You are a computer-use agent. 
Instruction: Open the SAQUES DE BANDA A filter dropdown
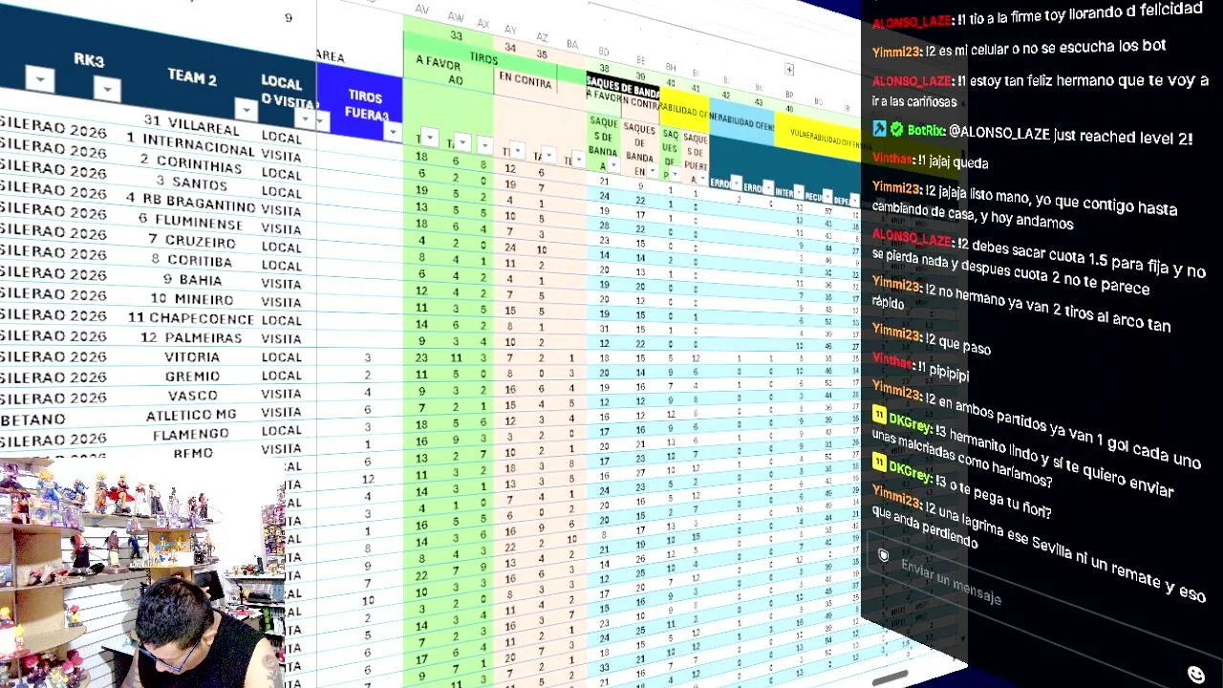pyautogui.click(x=614, y=164)
